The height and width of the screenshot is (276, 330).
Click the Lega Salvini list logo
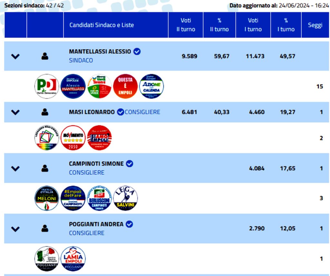point(125,198)
